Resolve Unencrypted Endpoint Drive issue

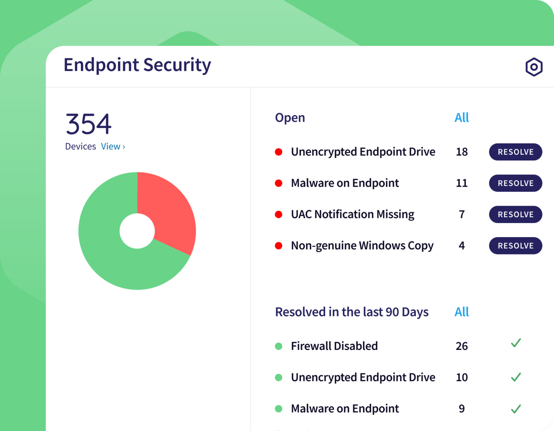(x=515, y=152)
